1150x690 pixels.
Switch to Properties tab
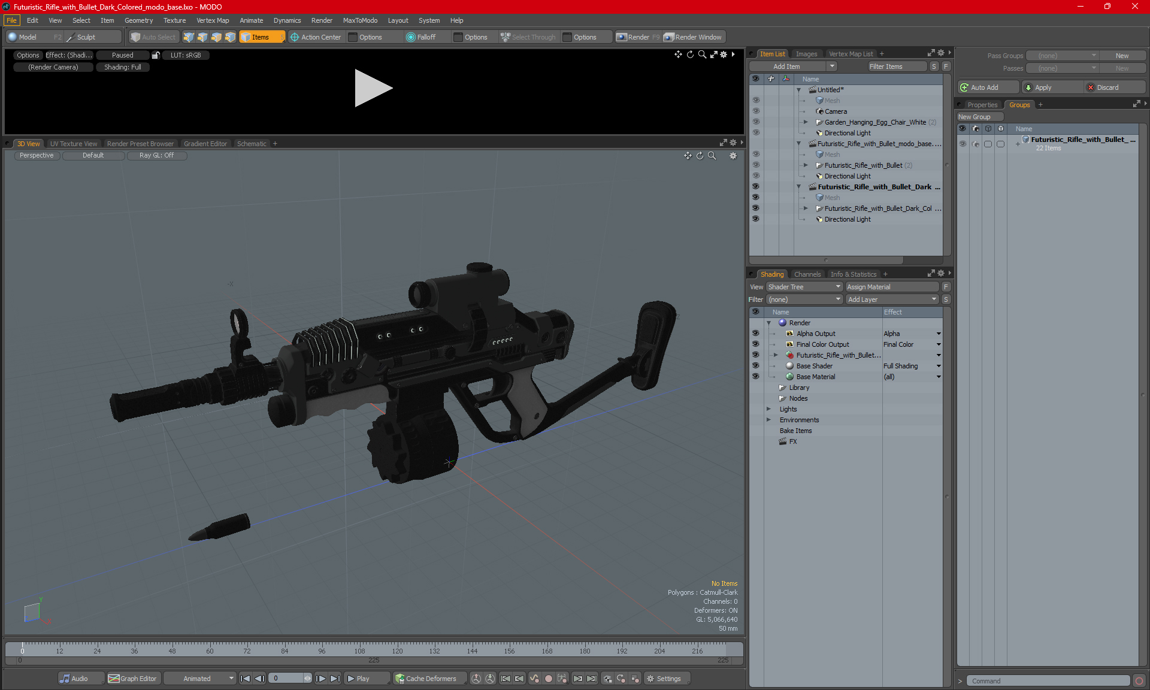pos(982,105)
